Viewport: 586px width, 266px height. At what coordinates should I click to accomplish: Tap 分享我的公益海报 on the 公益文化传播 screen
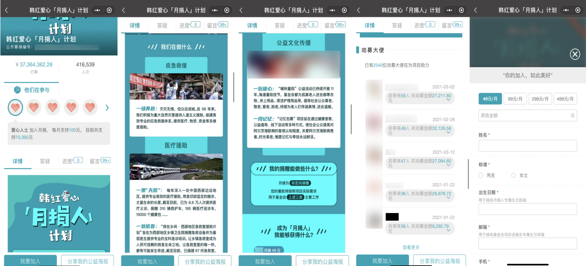coord(322,261)
